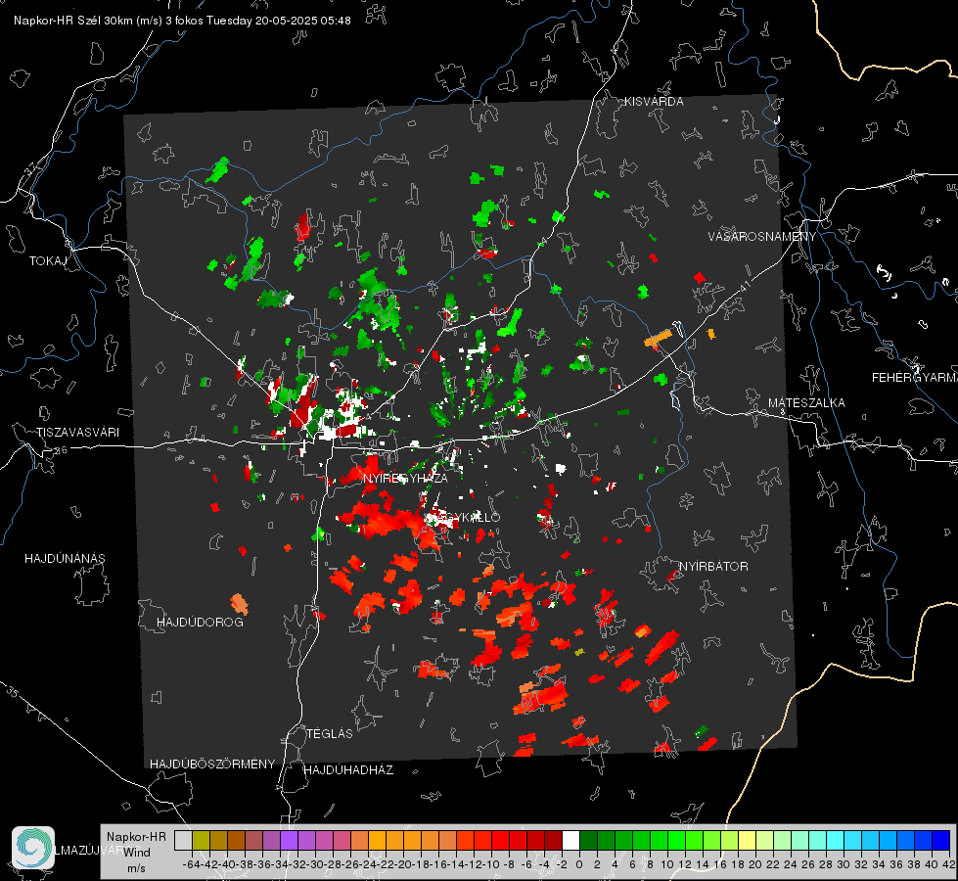958x881 pixels.
Task: Select the VÁSÁROSNAMÉNY label
Action: coord(762,237)
